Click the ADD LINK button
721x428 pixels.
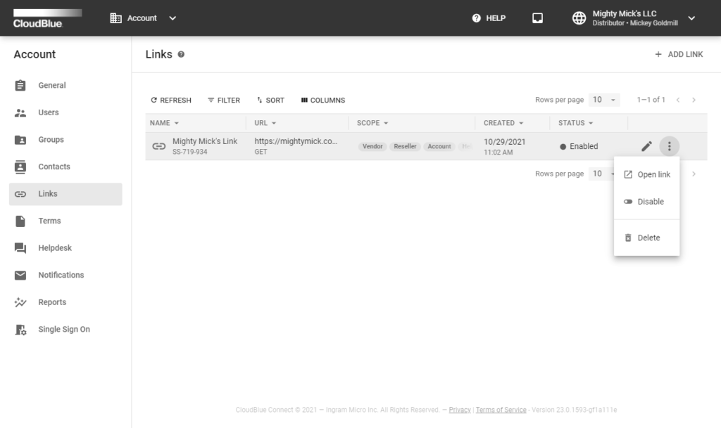pyautogui.click(x=679, y=54)
